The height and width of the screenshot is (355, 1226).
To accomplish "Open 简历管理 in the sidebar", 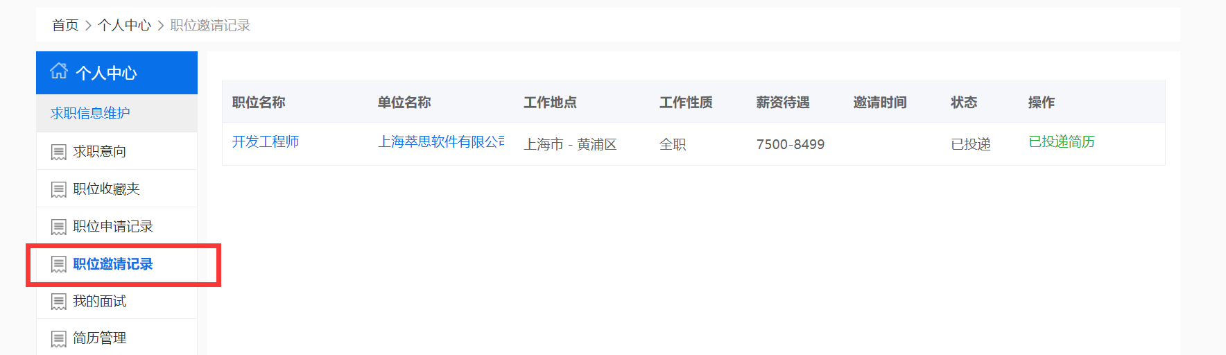I will click(116, 338).
